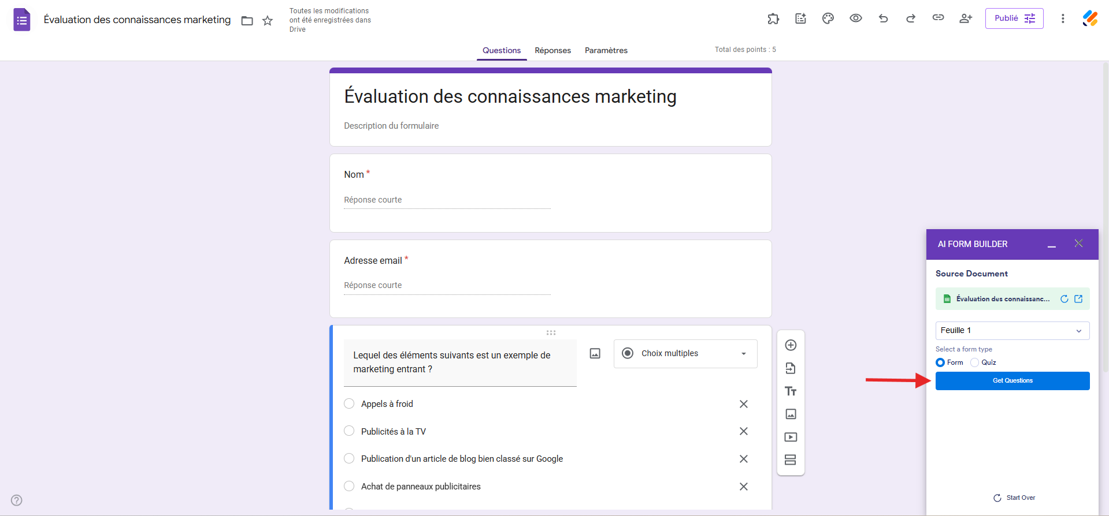Viewport: 1109px width, 516px height.
Task: Add title and description with Tt icon
Action: pos(791,391)
